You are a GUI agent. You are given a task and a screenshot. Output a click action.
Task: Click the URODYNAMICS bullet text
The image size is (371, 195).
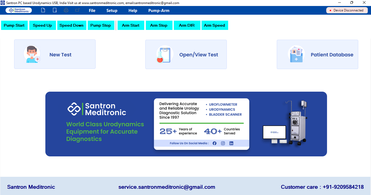(222, 109)
